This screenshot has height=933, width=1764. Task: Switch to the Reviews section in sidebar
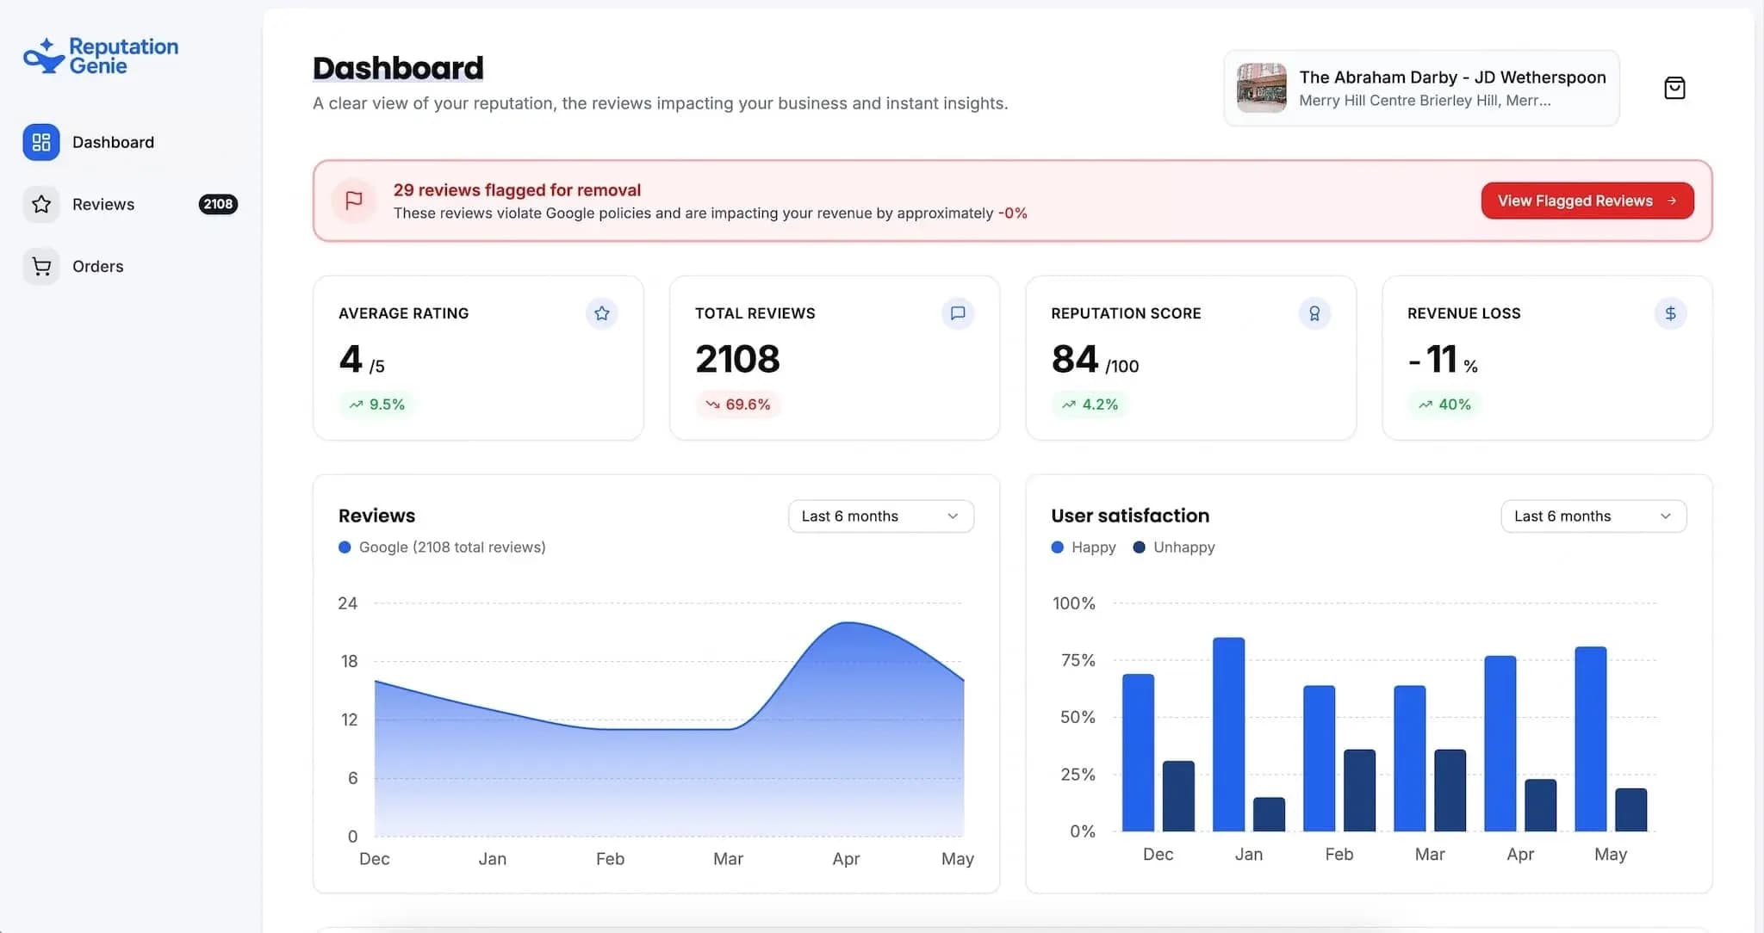pos(103,204)
